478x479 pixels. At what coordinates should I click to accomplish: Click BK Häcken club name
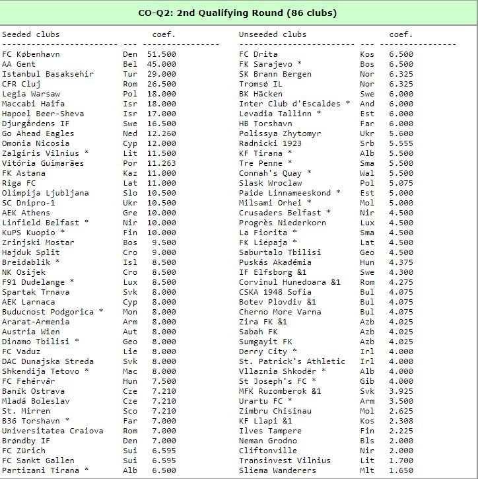261,94
